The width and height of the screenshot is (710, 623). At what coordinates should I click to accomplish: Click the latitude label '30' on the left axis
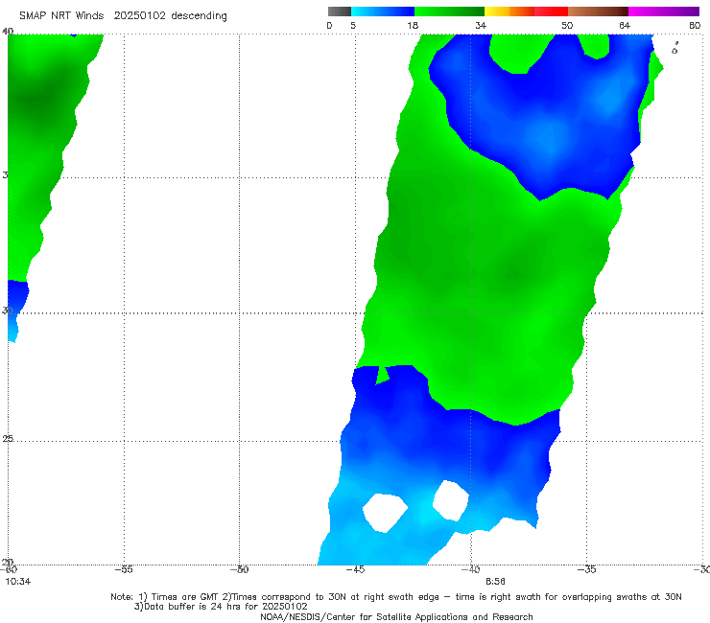click(8, 311)
